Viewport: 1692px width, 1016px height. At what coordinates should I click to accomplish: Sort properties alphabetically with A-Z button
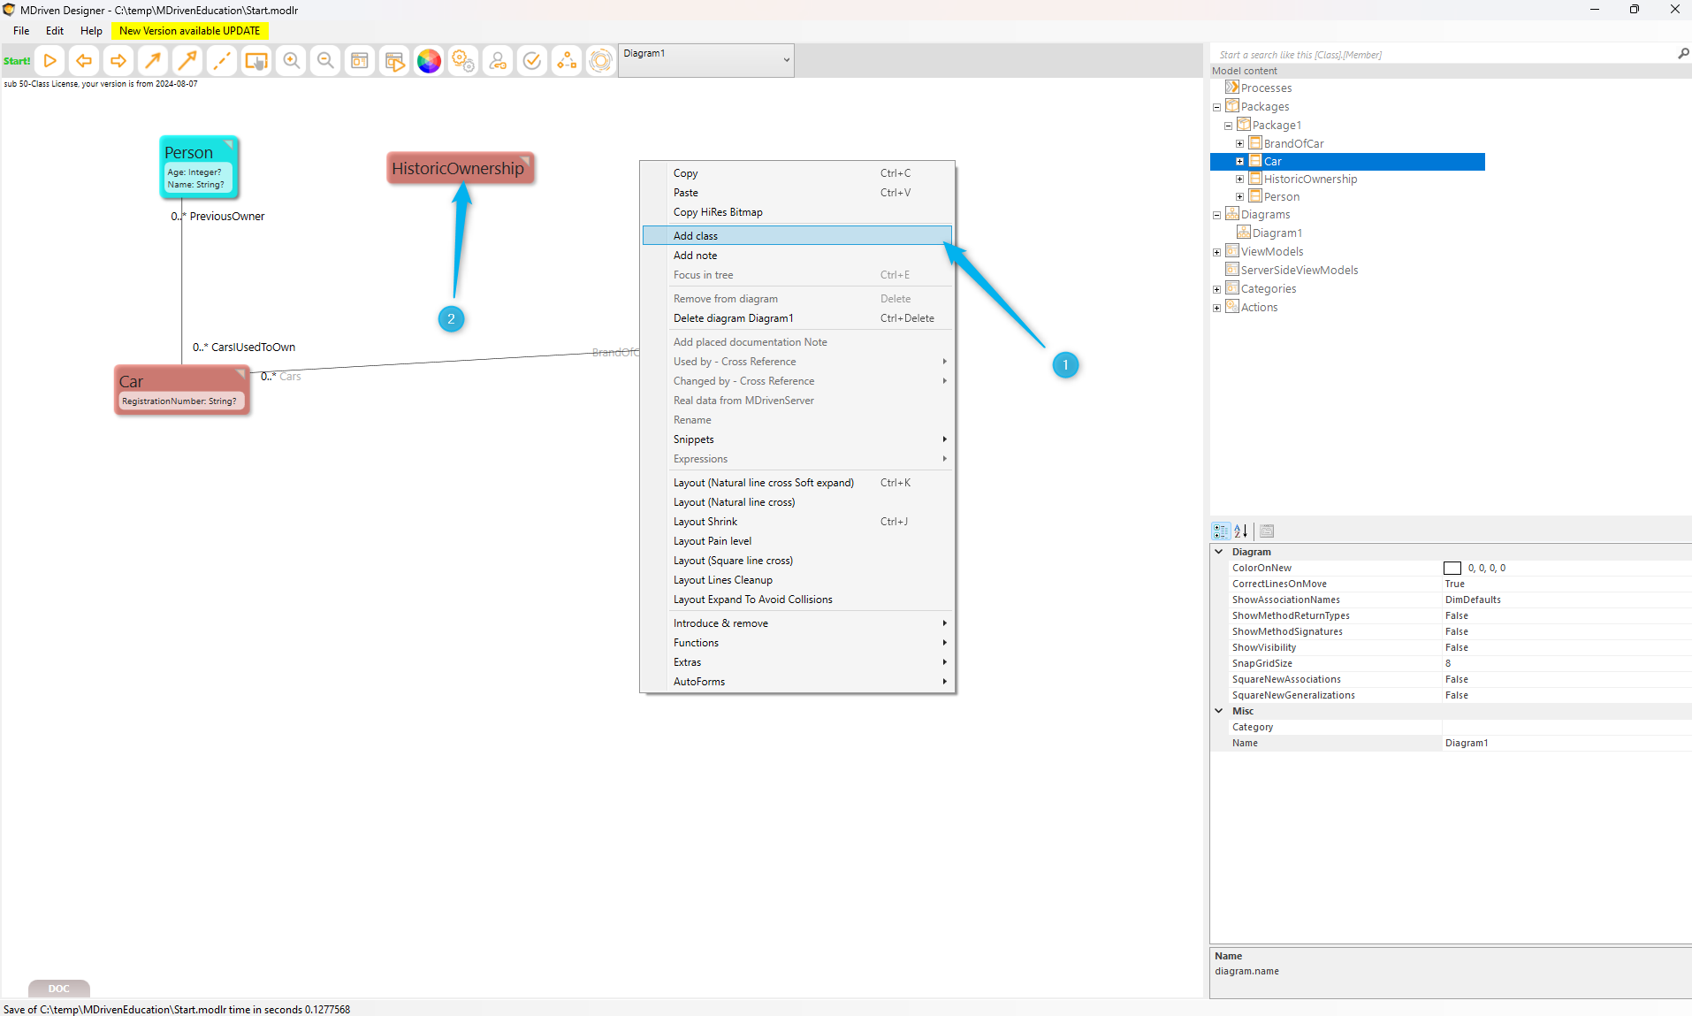tap(1241, 531)
